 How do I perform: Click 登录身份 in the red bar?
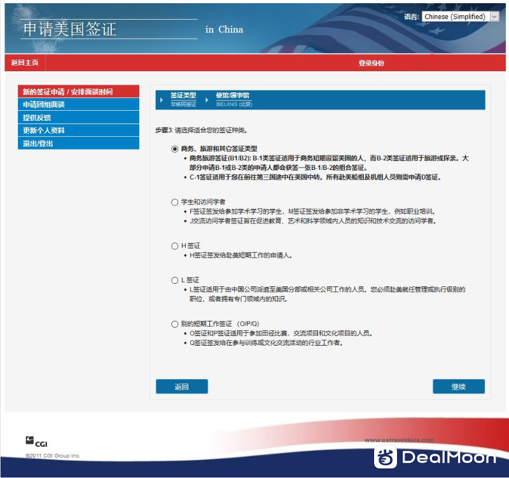[x=372, y=63]
